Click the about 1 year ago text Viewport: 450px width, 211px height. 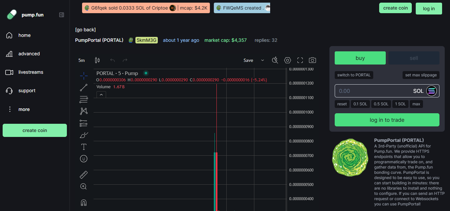tap(181, 40)
